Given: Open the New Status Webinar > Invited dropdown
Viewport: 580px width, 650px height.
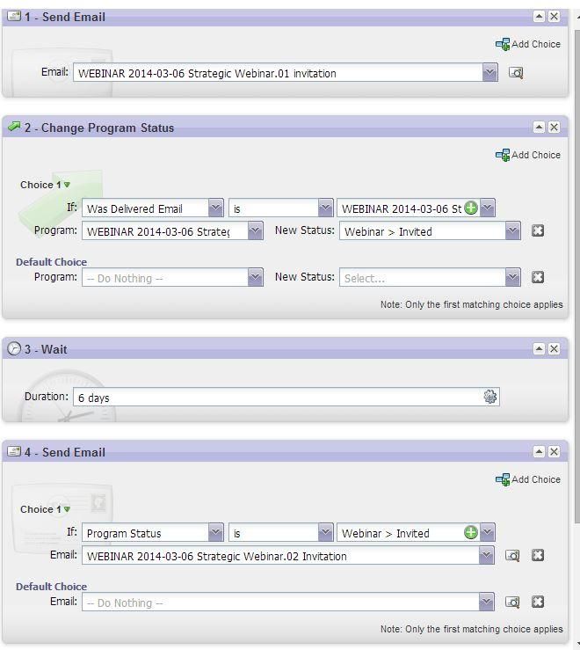Looking at the screenshot, I should (x=513, y=231).
